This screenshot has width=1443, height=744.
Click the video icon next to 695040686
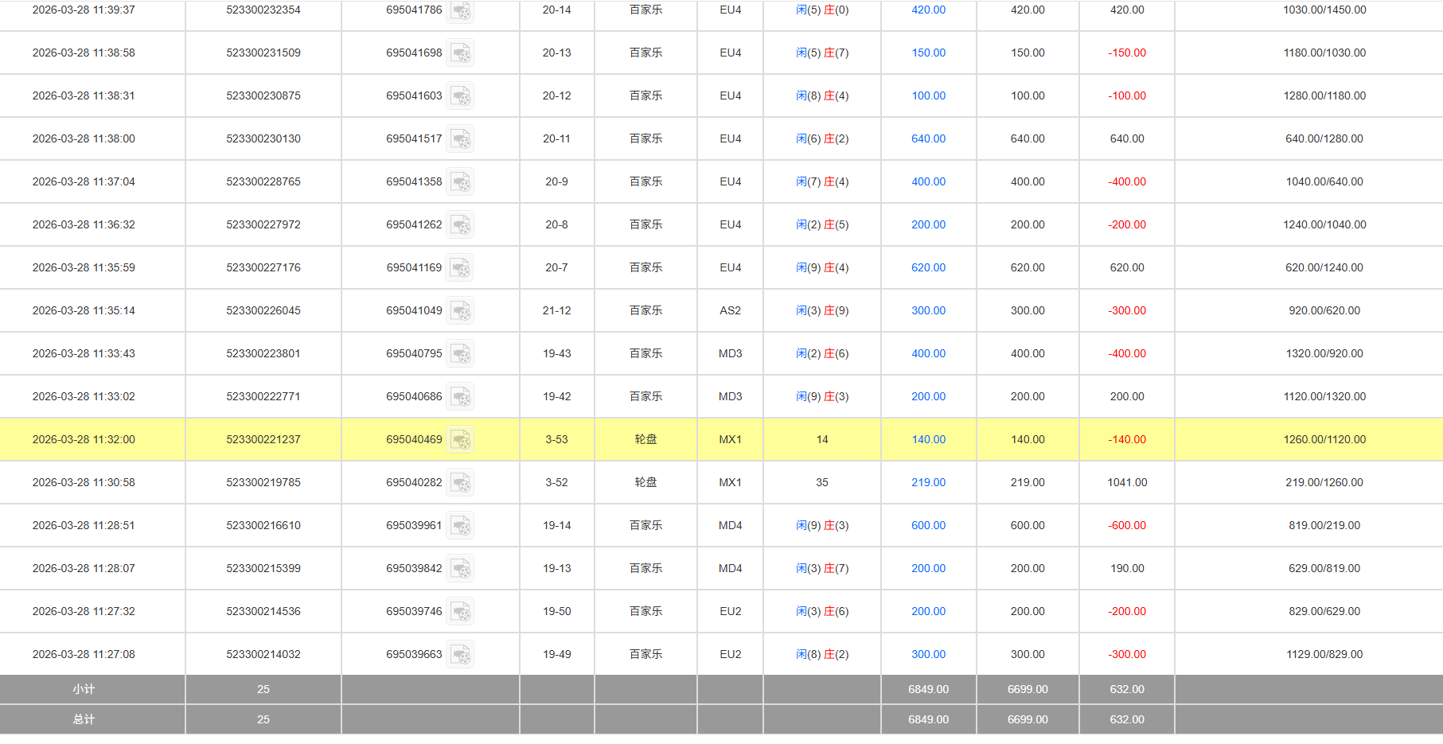click(460, 397)
